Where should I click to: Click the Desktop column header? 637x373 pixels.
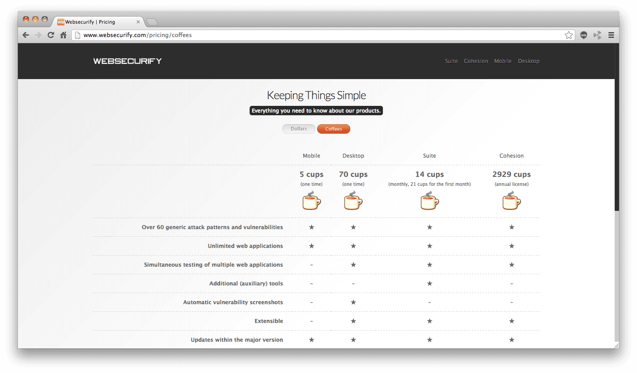point(353,156)
